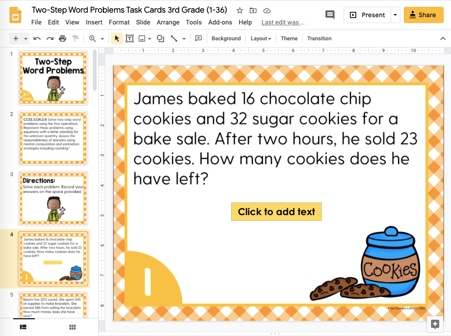The image size is (451, 336).
Task: Switch to grid view
Action: pyautogui.click(x=73, y=327)
